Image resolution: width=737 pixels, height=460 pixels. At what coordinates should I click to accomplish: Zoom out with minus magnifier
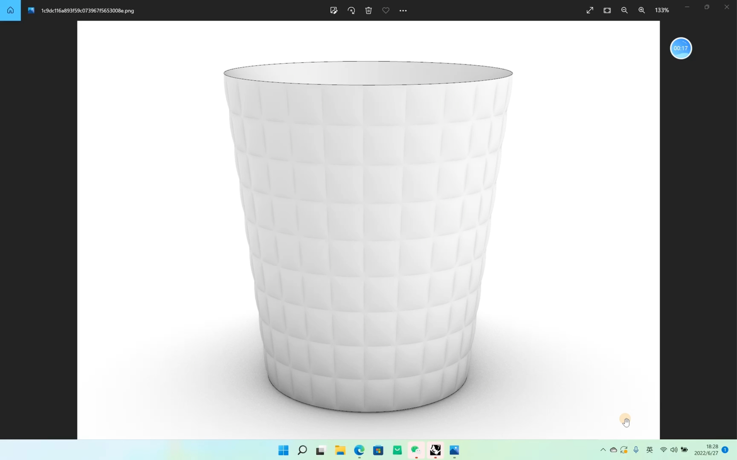click(x=624, y=10)
